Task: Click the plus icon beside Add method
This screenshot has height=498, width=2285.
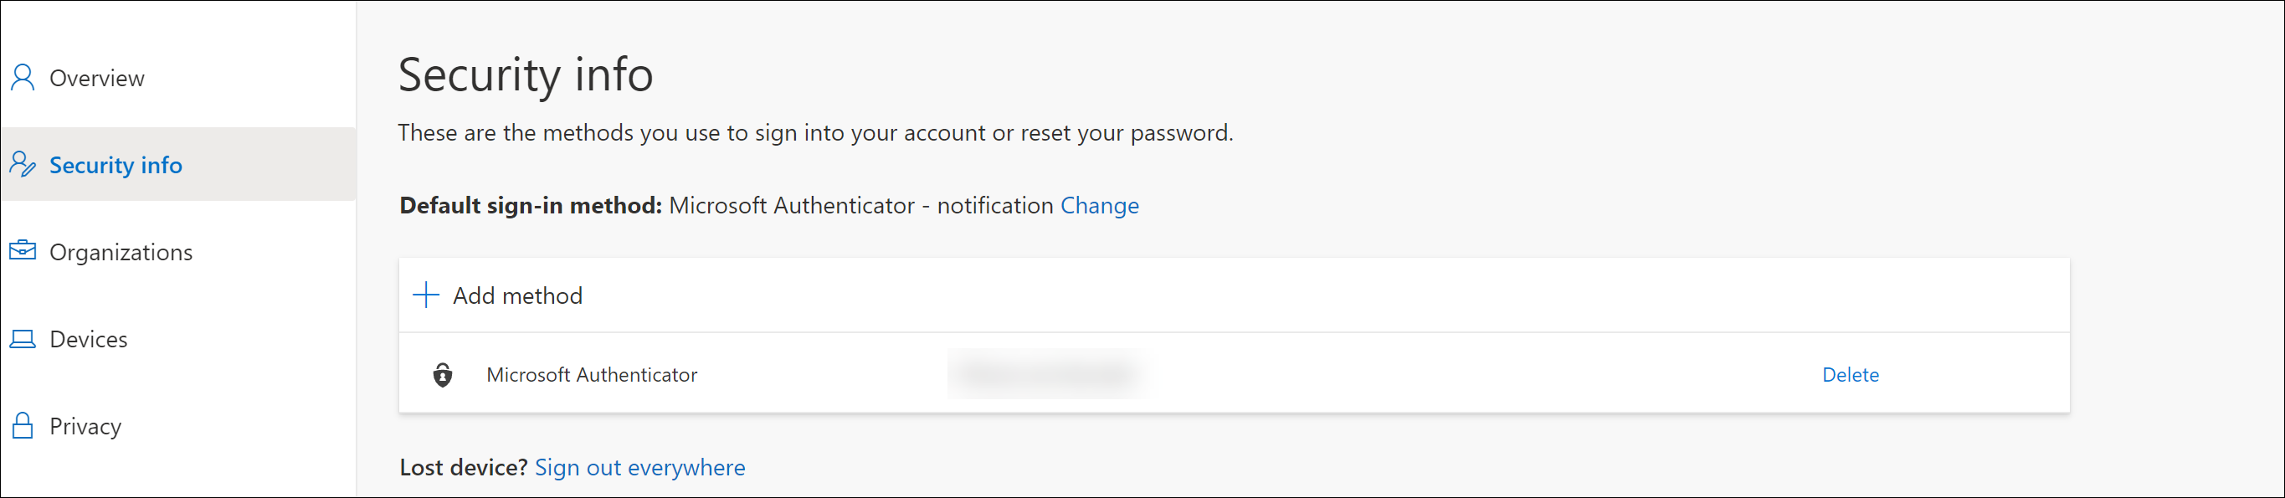Action: pyautogui.click(x=426, y=295)
